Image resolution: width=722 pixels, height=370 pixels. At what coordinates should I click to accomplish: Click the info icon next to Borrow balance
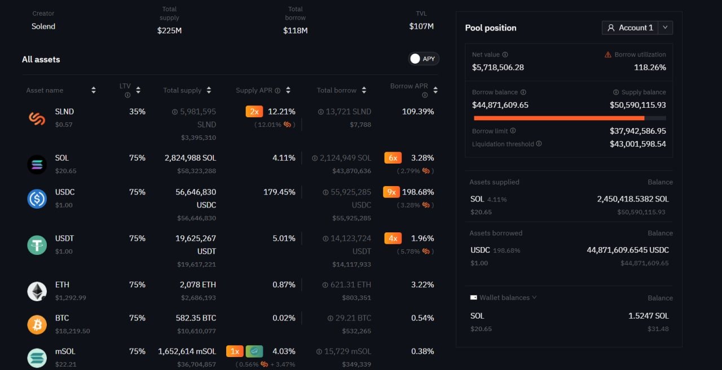click(523, 92)
